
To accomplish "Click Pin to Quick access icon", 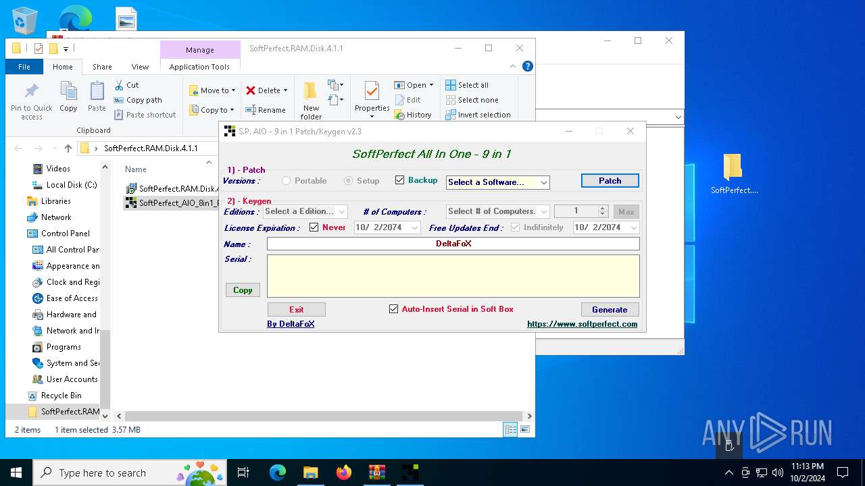I will point(31,101).
